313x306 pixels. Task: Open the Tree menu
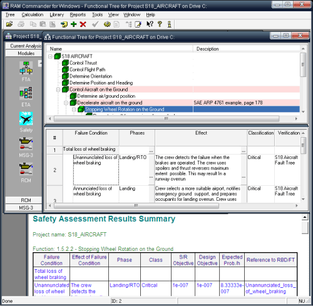(10, 14)
